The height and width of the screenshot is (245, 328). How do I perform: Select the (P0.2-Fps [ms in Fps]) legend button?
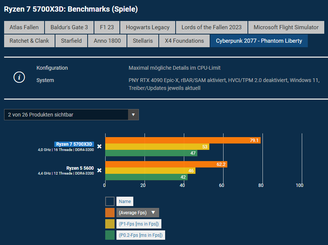141,235
